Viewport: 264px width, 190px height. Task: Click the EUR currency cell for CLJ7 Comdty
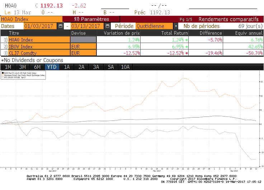click(x=83, y=53)
